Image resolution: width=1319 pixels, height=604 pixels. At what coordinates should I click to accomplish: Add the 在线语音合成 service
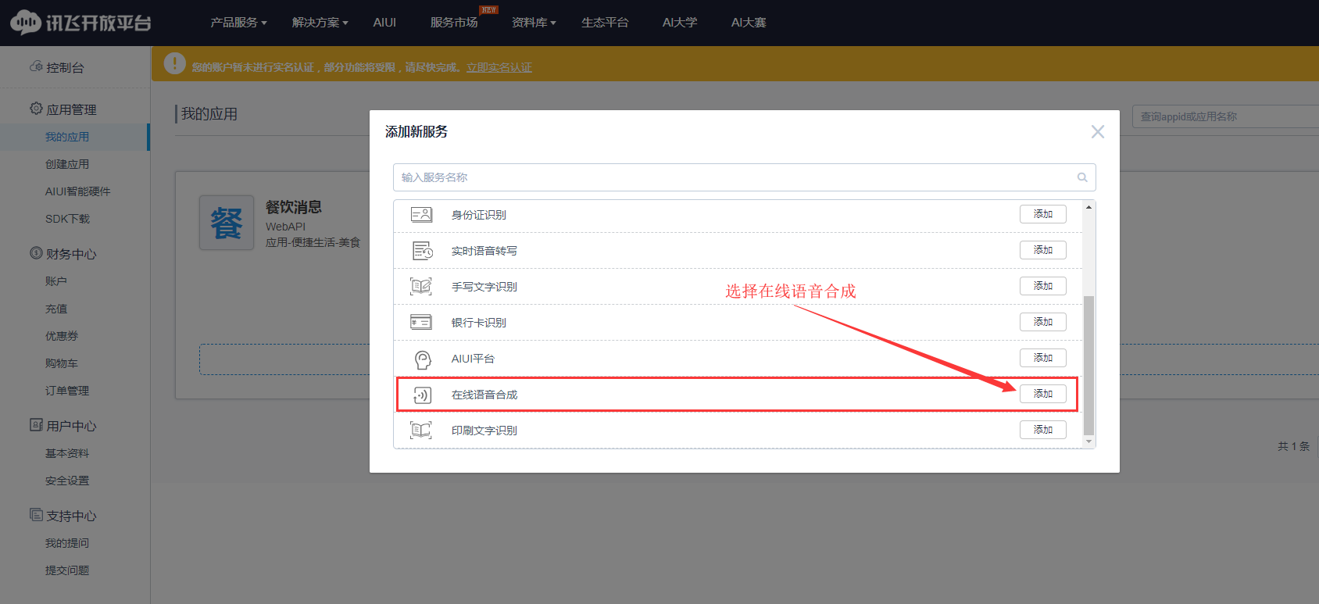(x=1042, y=394)
